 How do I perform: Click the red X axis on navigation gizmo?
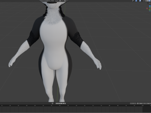(x=147, y=8)
